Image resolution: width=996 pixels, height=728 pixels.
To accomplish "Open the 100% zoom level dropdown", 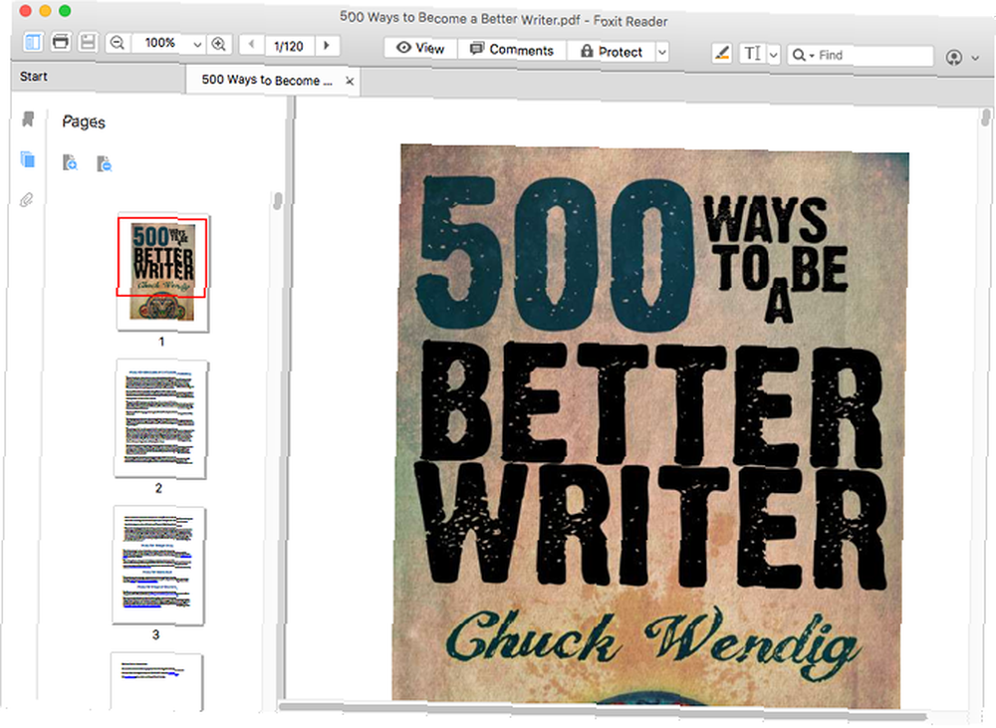I will click(x=197, y=45).
